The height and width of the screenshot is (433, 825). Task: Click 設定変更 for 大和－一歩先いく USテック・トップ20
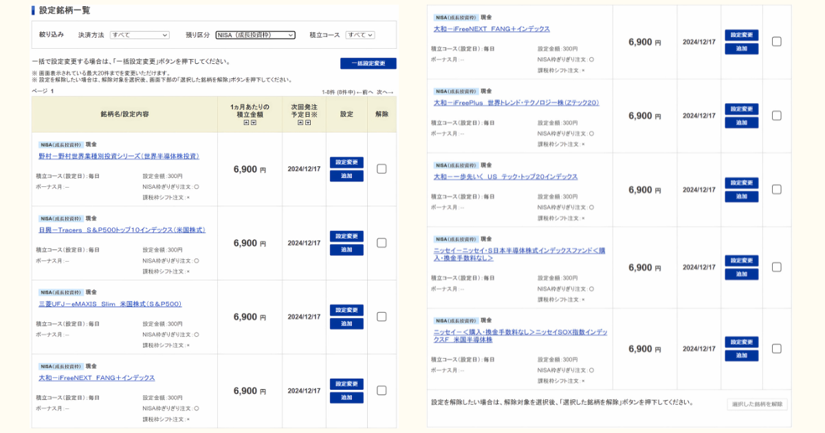pos(741,183)
